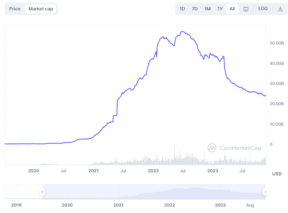Select the All time range

(232, 9)
